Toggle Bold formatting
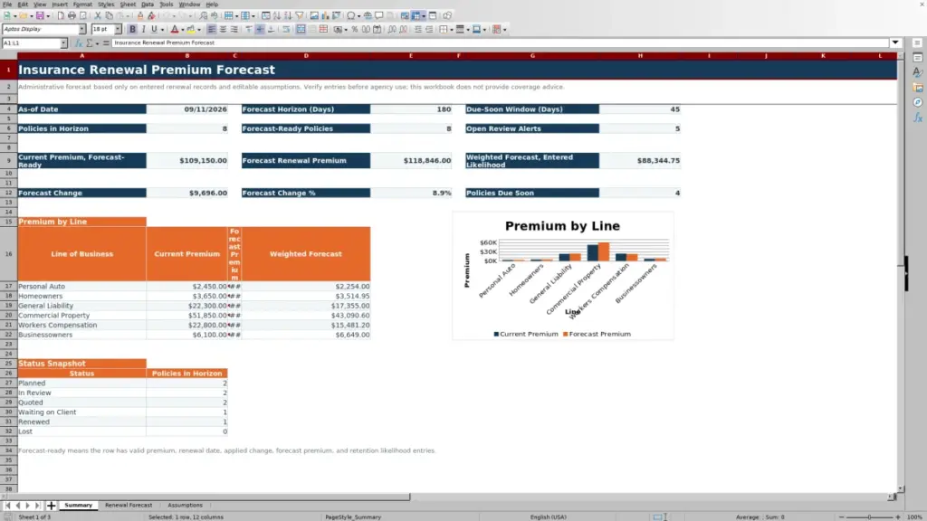 [132, 30]
